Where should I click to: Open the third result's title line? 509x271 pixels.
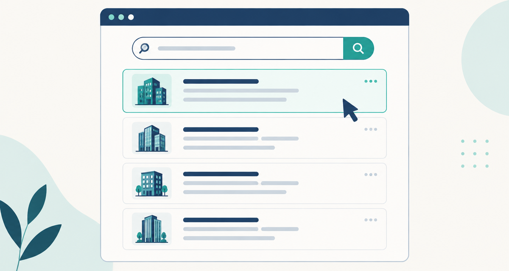[221, 174]
